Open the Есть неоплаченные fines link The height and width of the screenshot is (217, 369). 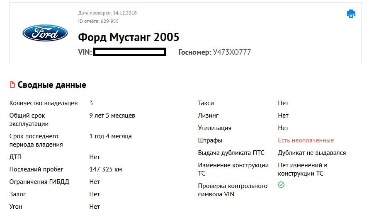tap(306, 140)
